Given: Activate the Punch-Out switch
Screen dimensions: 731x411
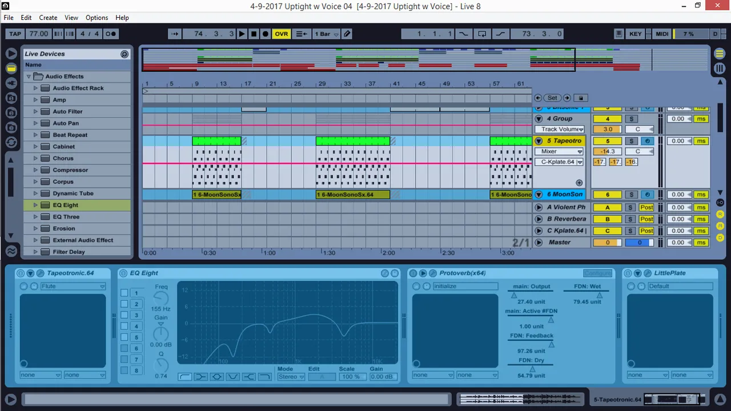Looking at the screenshot, I should click(501, 34).
